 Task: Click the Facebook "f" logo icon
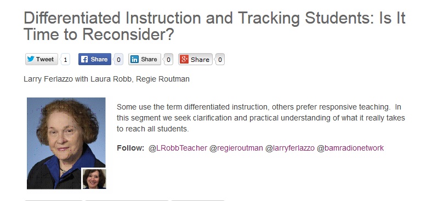(x=84, y=59)
